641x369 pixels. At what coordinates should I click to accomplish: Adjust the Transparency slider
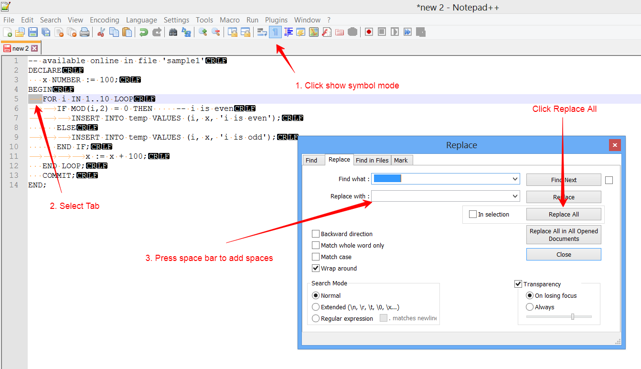tap(572, 316)
